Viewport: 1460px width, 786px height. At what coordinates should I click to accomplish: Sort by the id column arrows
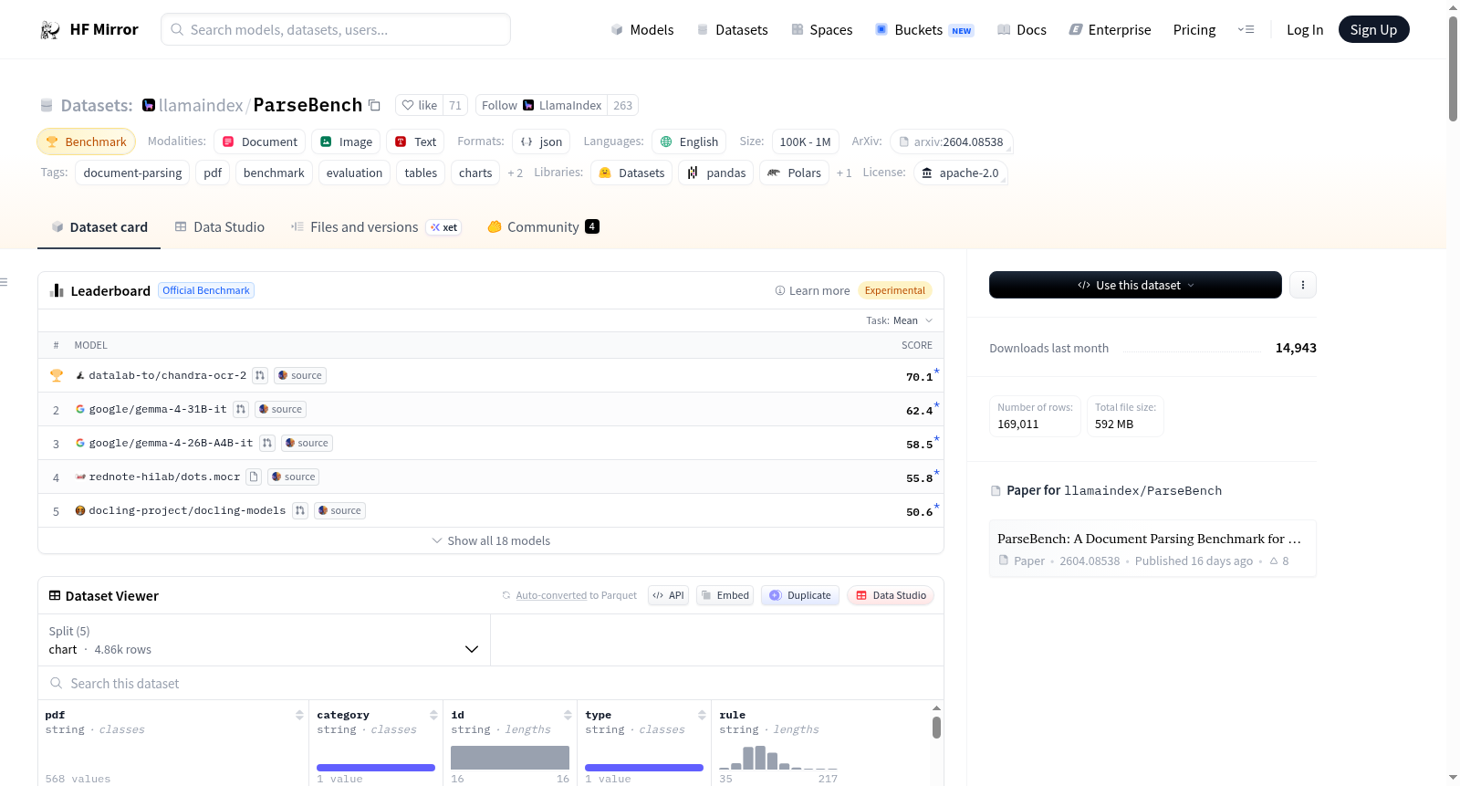click(568, 715)
